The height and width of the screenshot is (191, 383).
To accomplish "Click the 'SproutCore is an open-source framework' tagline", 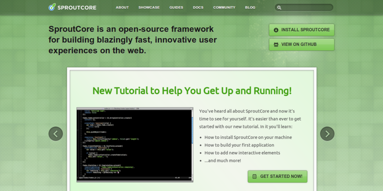I will point(133,40).
